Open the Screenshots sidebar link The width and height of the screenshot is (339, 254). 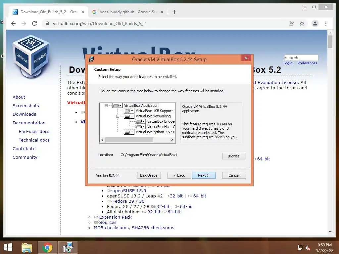tap(26, 106)
